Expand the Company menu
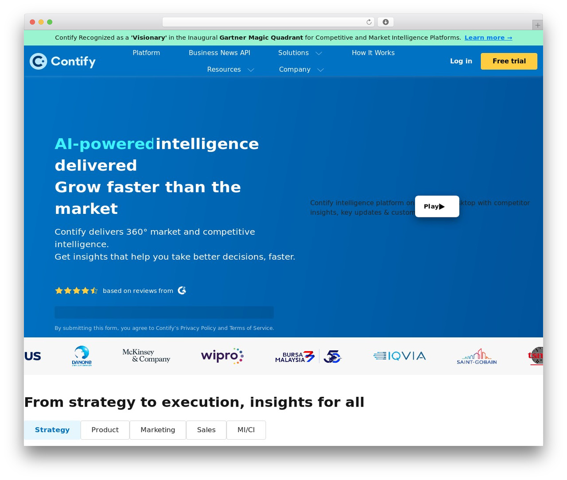567x480 pixels. tap(301, 70)
